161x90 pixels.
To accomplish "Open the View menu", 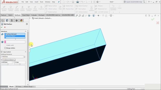I will coord(31,2).
